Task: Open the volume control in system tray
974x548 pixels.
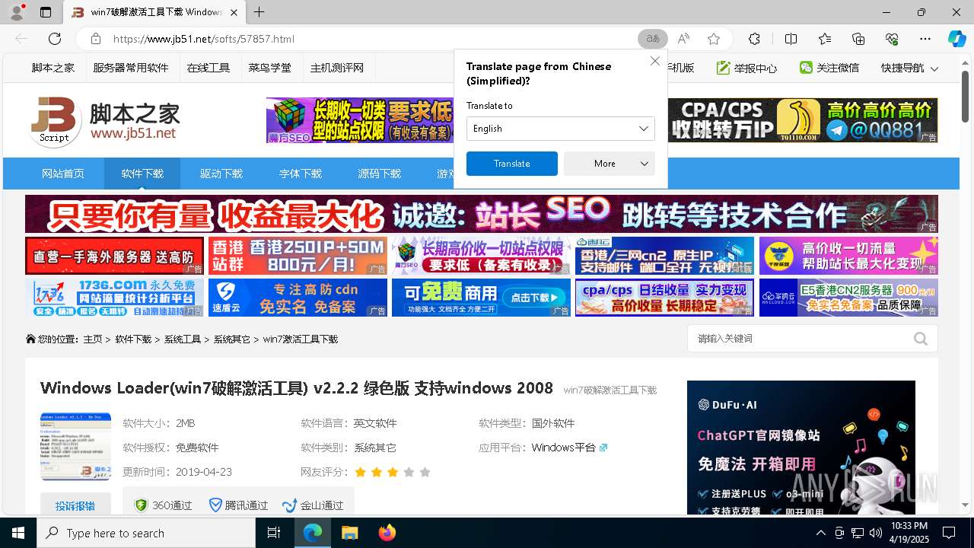Action: (876, 533)
